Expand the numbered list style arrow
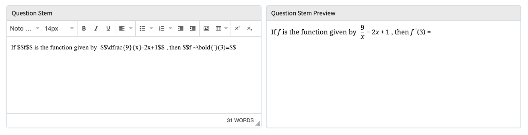This screenshot has width=528, height=135. (171, 28)
